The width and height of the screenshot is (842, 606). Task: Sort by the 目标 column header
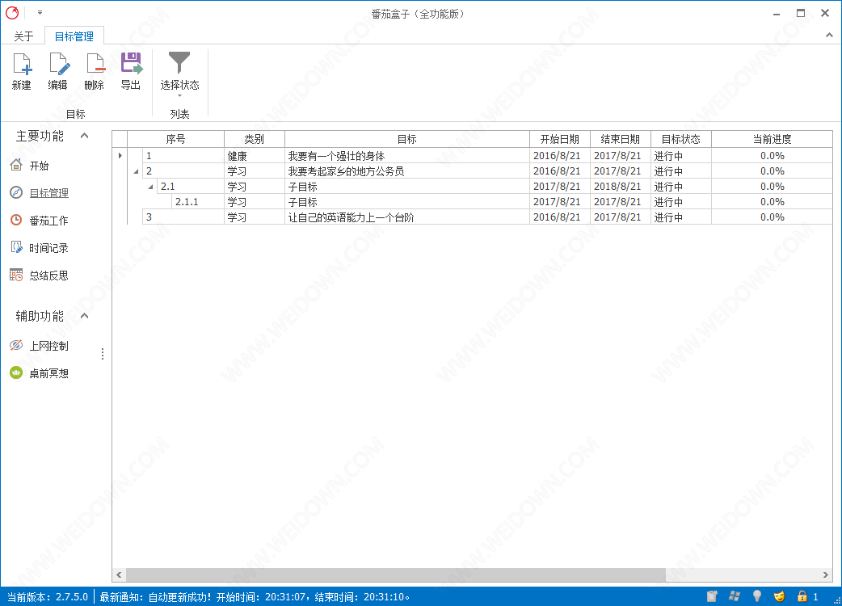click(407, 139)
